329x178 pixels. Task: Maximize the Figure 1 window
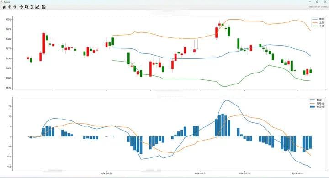tap(317, 2)
